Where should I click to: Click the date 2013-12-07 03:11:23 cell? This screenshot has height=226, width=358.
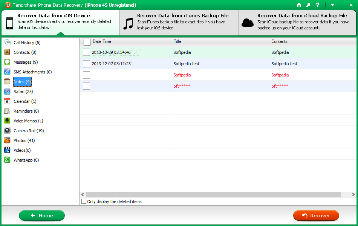(111, 64)
